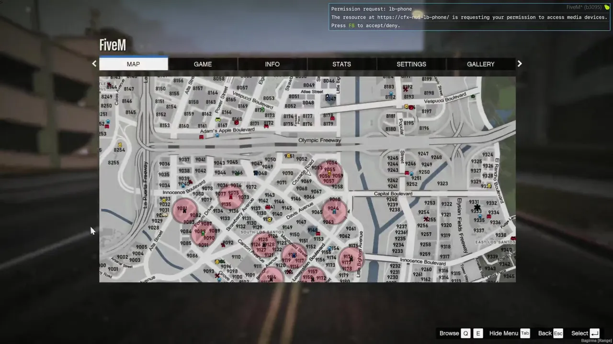The height and width of the screenshot is (344, 613).
Task: Click the black star blip at postal 9331
Action: click(477, 207)
